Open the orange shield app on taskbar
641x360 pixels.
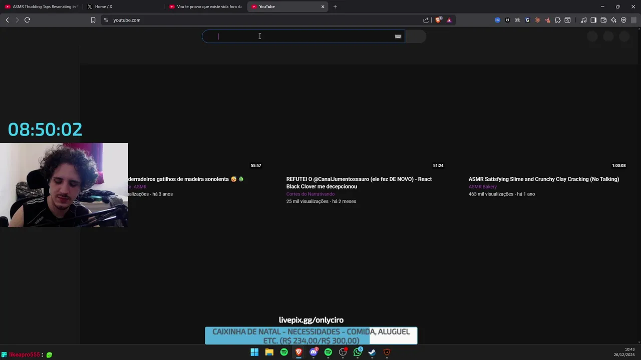pos(387,352)
